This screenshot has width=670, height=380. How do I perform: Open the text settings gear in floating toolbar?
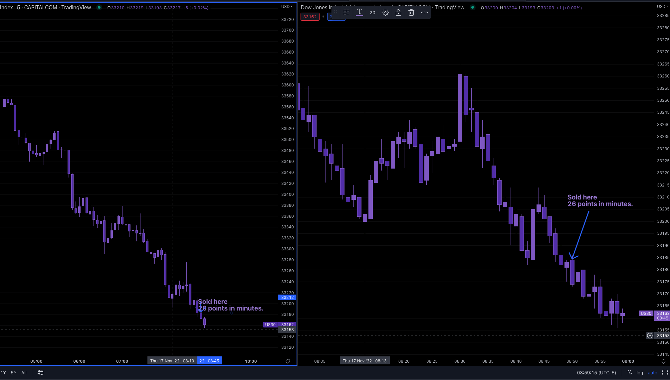coord(385,12)
